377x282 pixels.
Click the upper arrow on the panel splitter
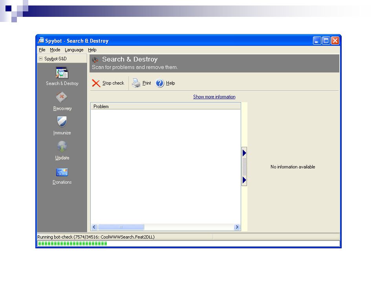[244, 153]
